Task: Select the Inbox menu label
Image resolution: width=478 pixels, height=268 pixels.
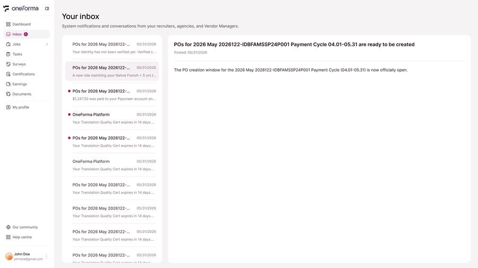Action: click(17, 34)
